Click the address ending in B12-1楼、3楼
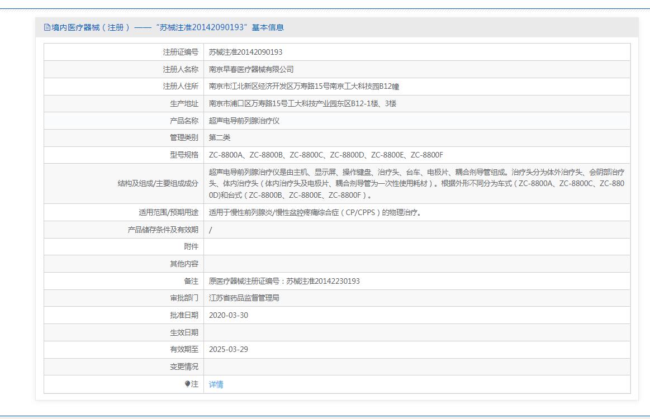 (x=302, y=103)
